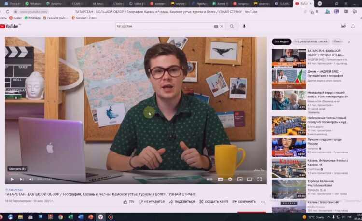Skip to next video in player
This screenshot has height=221, width=362.
point(22,179)
